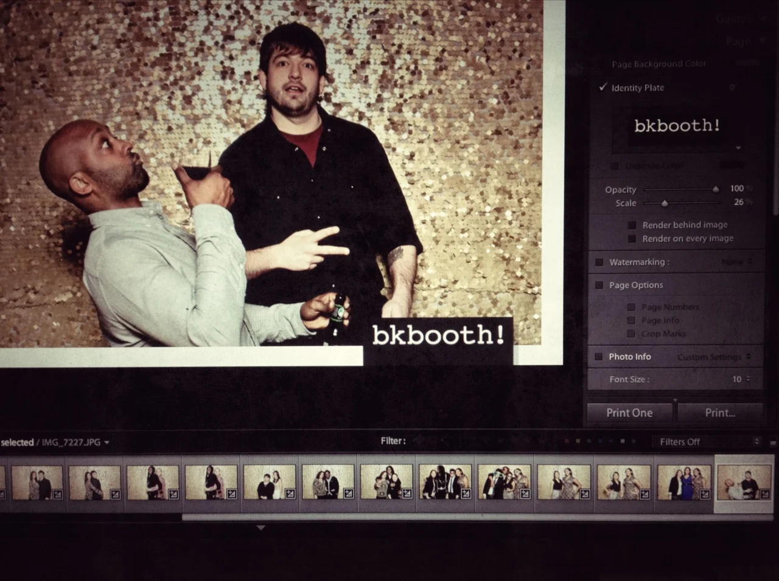This screenshot has width=779, height=581.
Task: Click the Opacity slider handle
Action: (716, 189)
